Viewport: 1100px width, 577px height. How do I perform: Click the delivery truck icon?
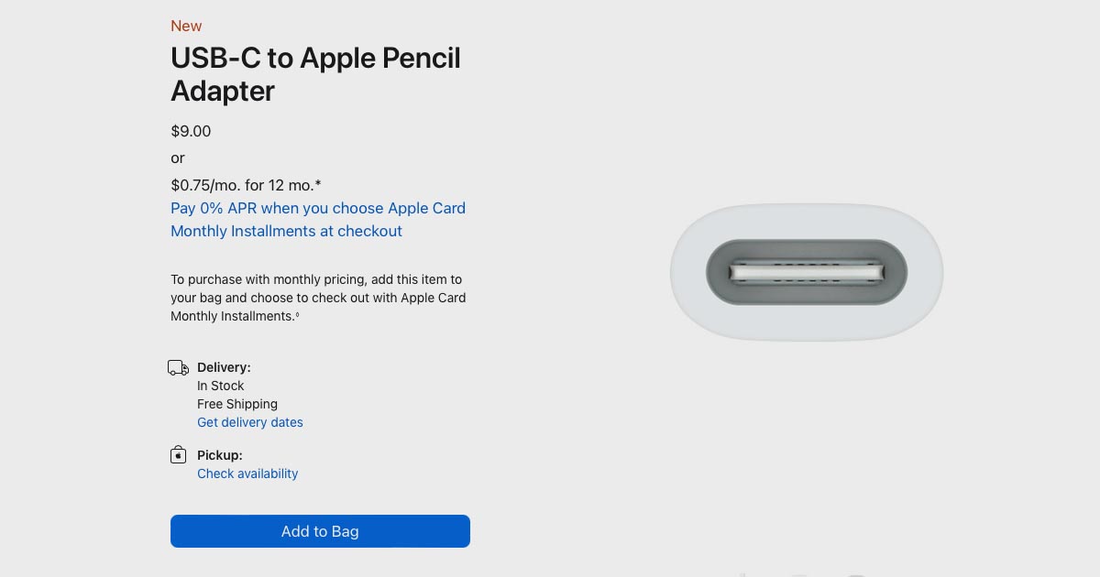tap(178, 368)
